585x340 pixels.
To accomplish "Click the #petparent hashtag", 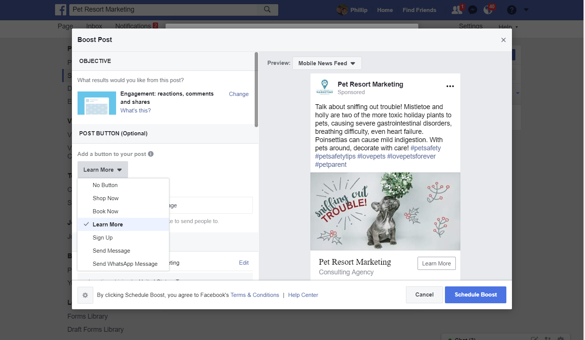I will tap(331, 165).
